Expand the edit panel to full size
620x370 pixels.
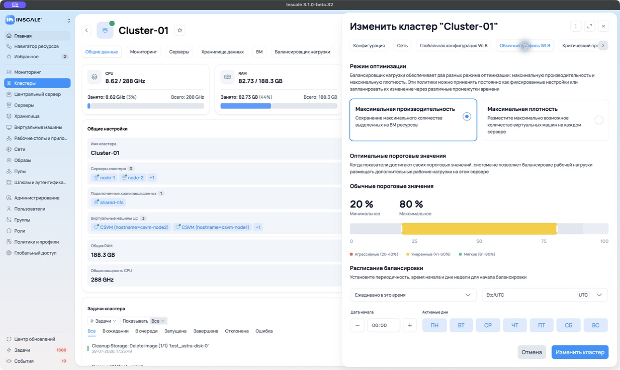[590, 26]
